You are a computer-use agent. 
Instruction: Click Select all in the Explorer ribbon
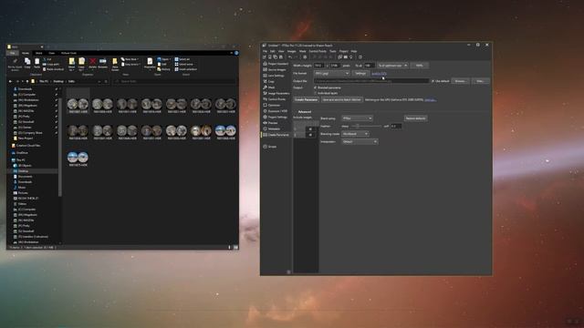(182, 59)
